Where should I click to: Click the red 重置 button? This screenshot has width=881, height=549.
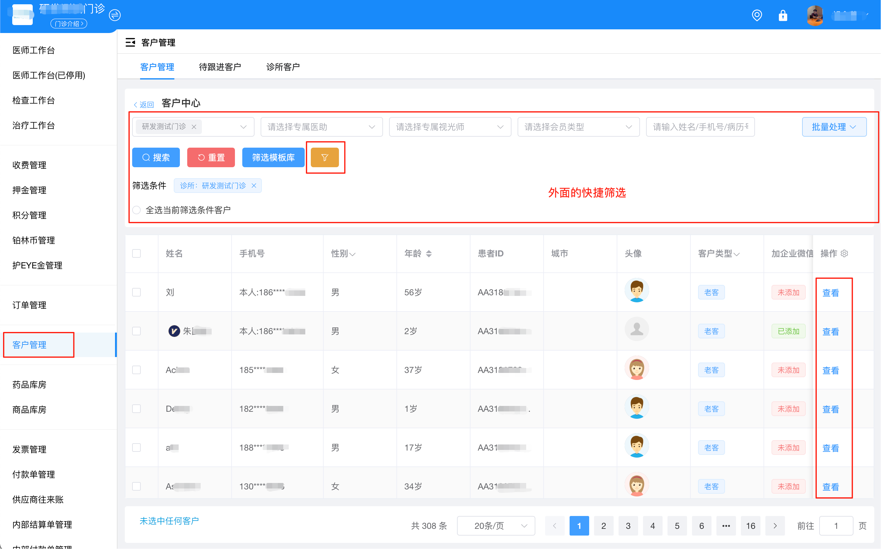click(x=211, y=158)
